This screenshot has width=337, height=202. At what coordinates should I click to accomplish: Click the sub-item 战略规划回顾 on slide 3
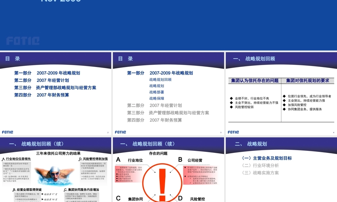tap(160, 80)
